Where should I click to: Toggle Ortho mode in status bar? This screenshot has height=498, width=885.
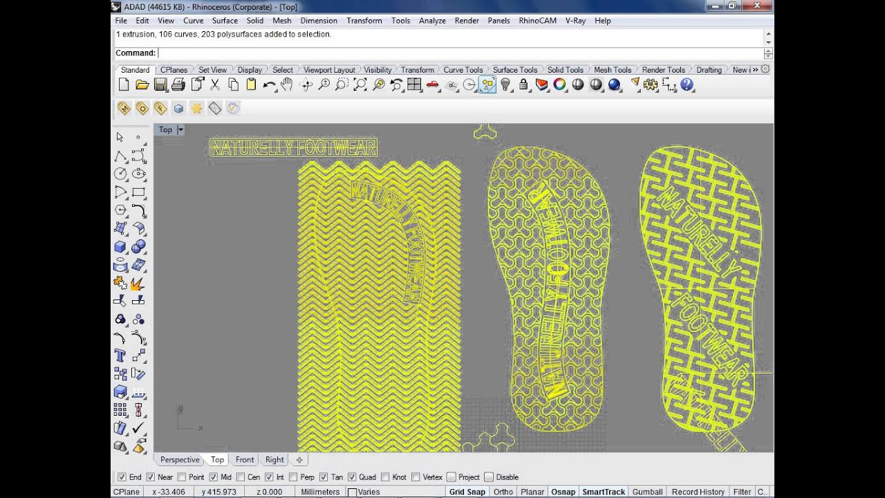(503, 492)
